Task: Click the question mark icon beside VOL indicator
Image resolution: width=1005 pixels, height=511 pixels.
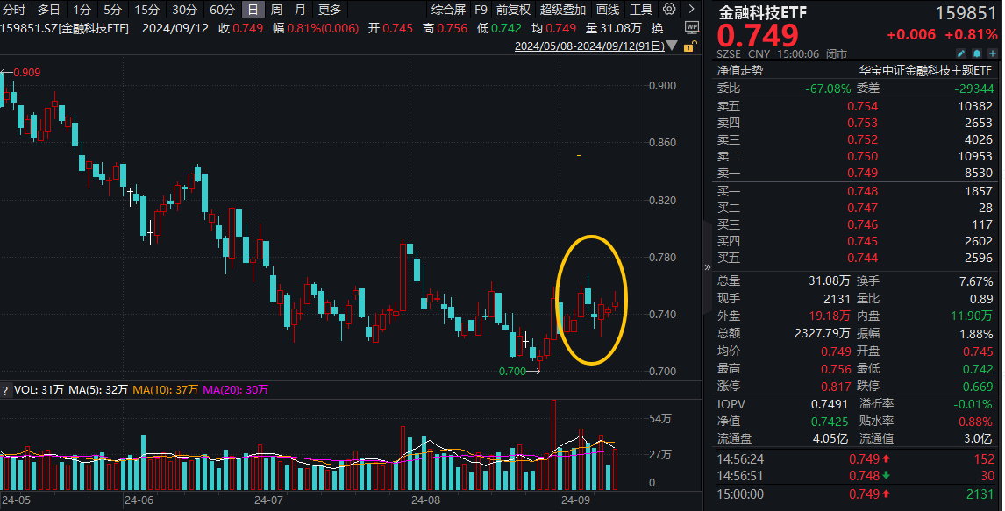Action: pos(7,392)
